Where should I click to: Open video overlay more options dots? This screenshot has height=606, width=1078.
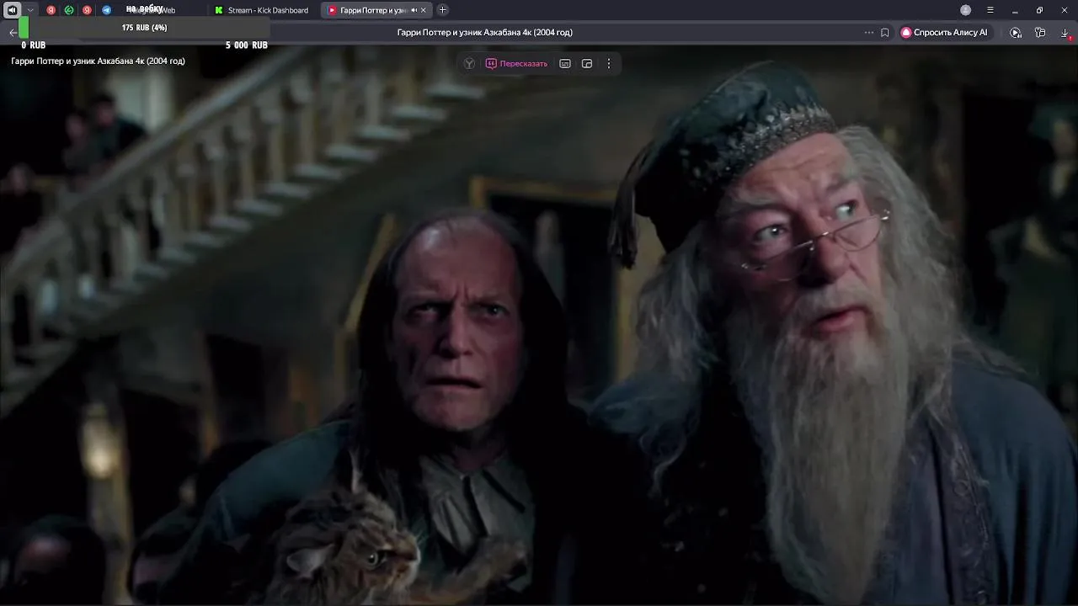point(609,63)
